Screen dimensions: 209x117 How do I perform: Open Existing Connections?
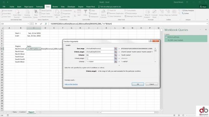tap(27, 14)
